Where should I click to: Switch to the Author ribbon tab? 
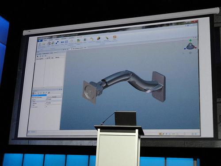point(57,39)
